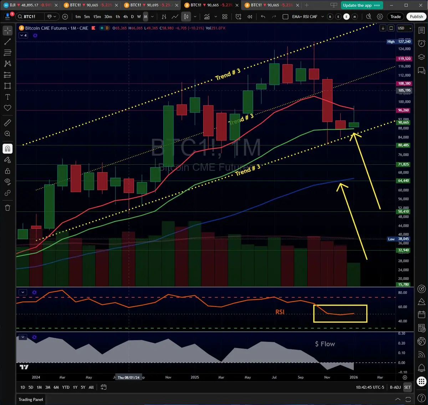
Task: Set the date range to 6M
Action: [56, 387]
